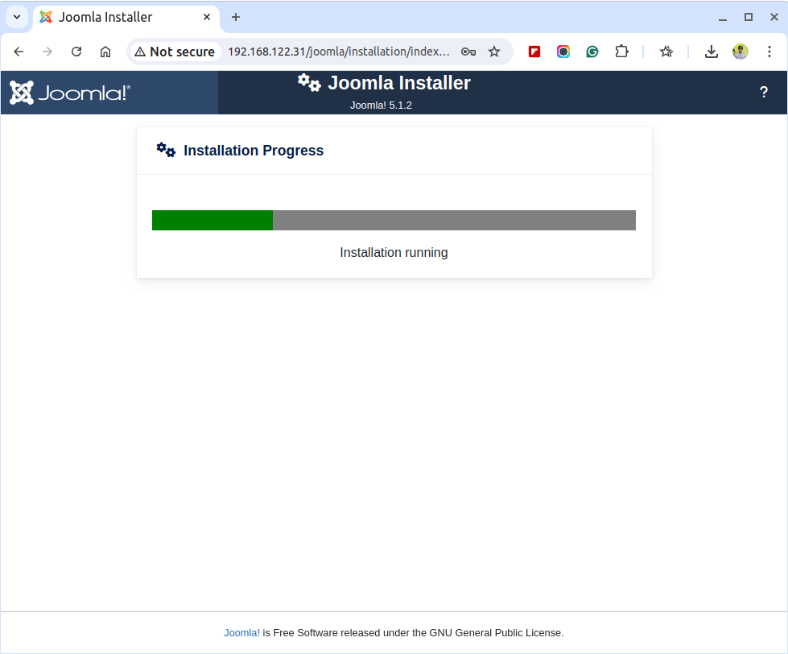Open a new browser tab
Viewport: 788px width, 654px height.
pos(235,17)
